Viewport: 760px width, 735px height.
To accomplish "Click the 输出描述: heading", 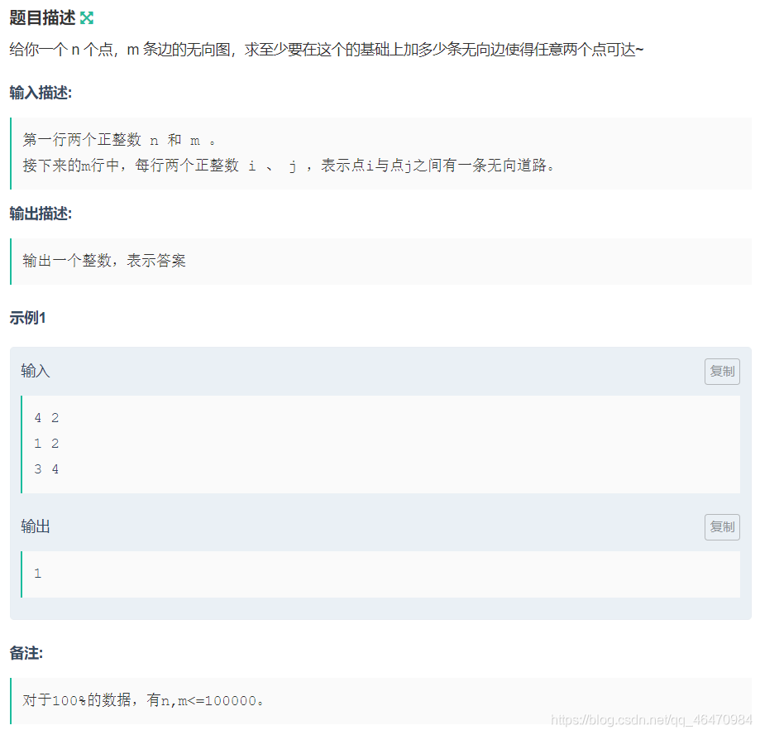I will click(41, 214).
